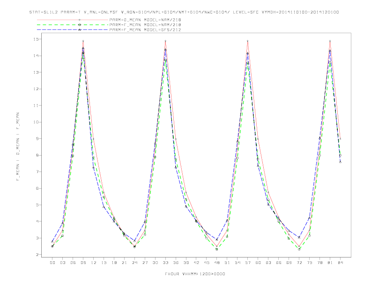Click x-axis forecast hour label 09

pos(83,263)
